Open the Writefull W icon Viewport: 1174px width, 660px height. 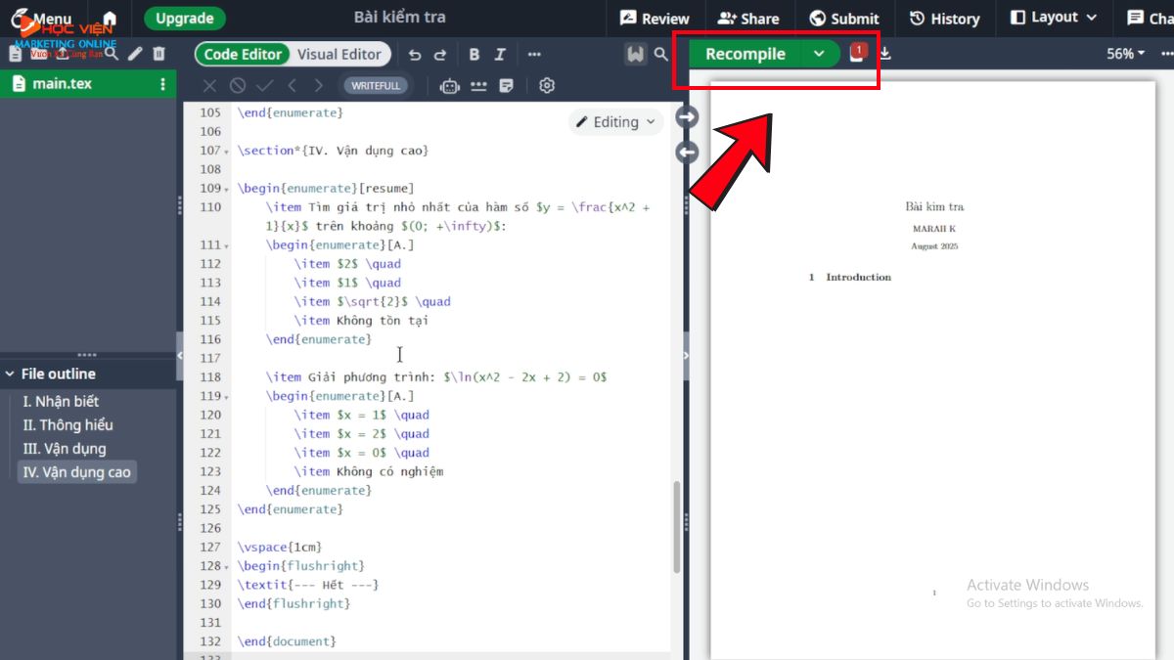click(635, 55)
